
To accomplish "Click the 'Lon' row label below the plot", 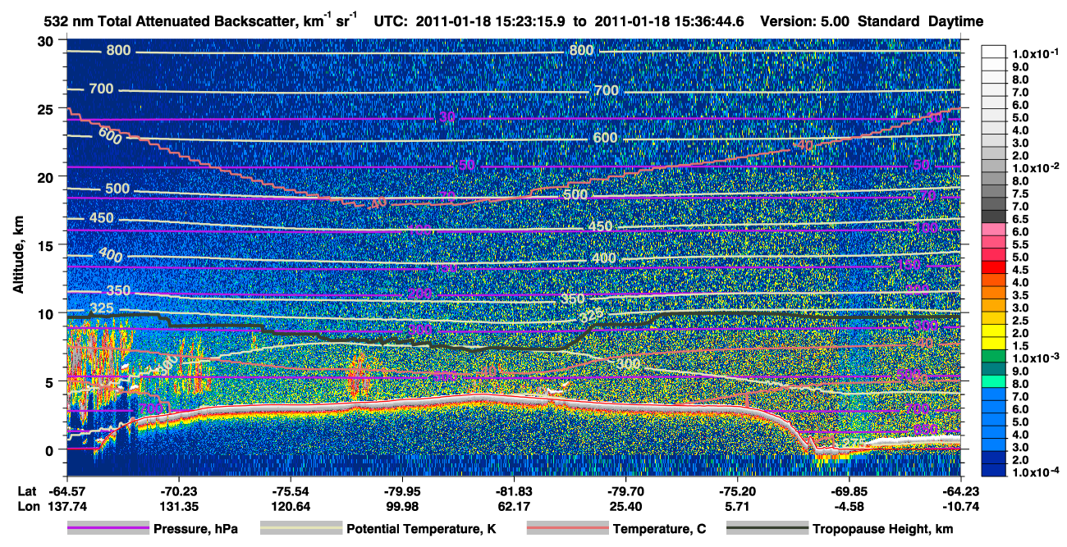I will pos(27,505).
